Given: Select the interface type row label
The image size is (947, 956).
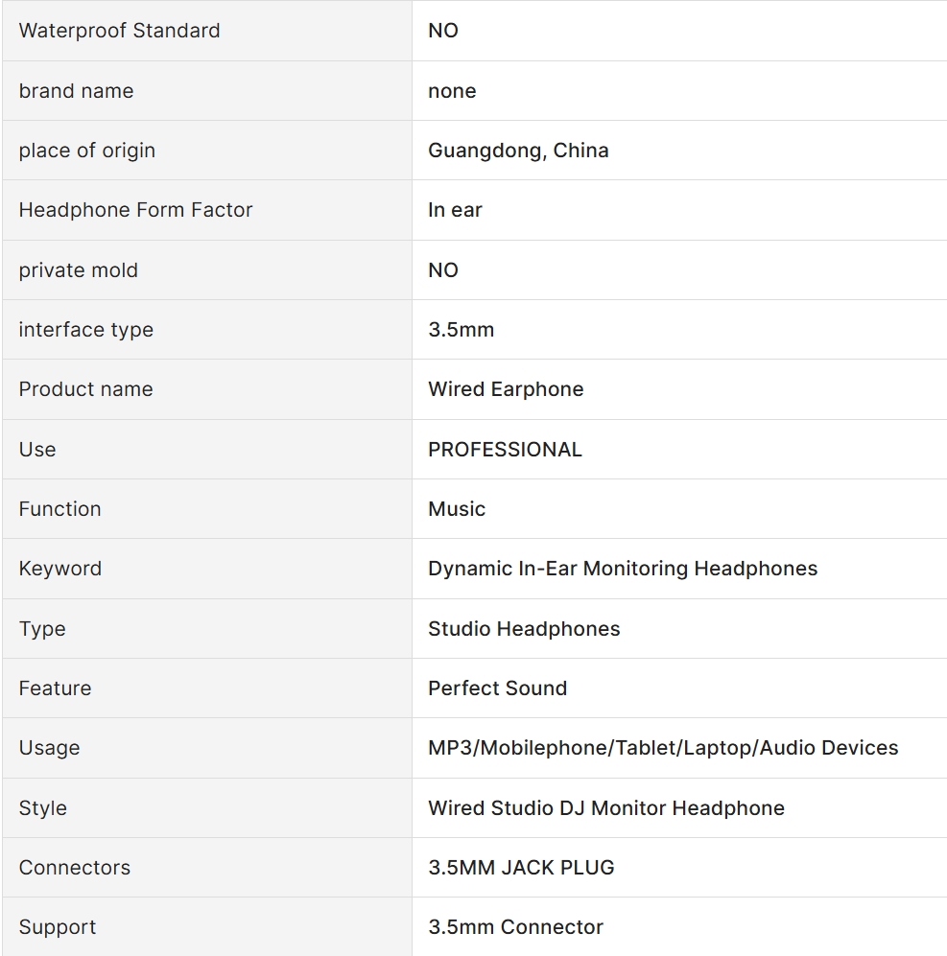Looking at the screenshot, I should click(x=86, y=330).
